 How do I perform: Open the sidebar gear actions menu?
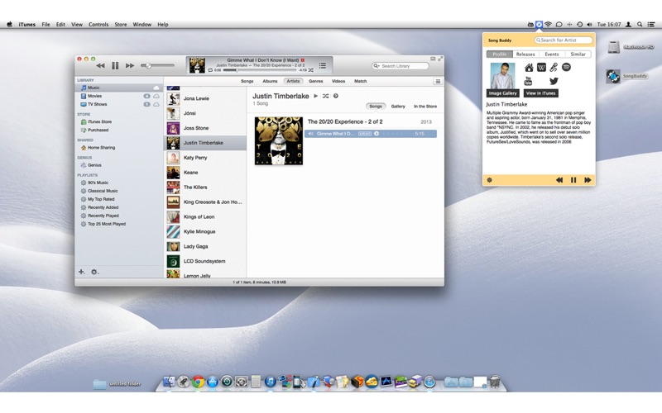94,272
